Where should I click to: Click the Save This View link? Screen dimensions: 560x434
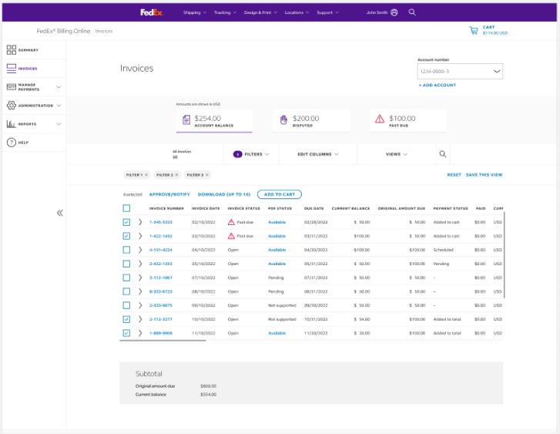(x=484, y=175)
